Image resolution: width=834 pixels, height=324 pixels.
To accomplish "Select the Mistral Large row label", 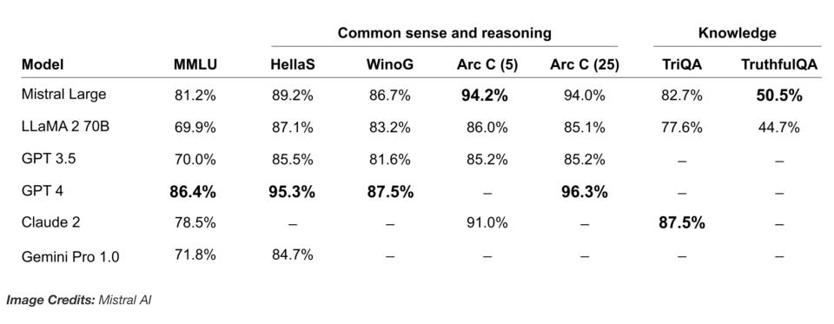I will [x=63, y=95].
